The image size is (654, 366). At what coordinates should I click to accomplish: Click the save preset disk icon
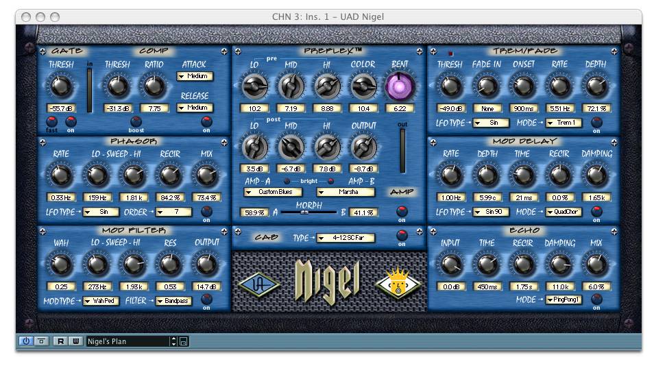coord(184,341)
